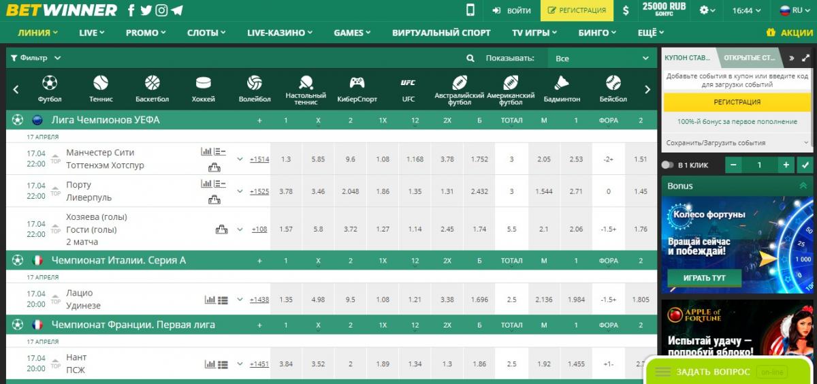Screen dimensions: 817x384
Task: Open statistics chart icon for Лацио match
Action: (x=210, y=300)
